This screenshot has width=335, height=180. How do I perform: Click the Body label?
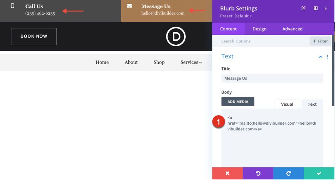point(227,92)
